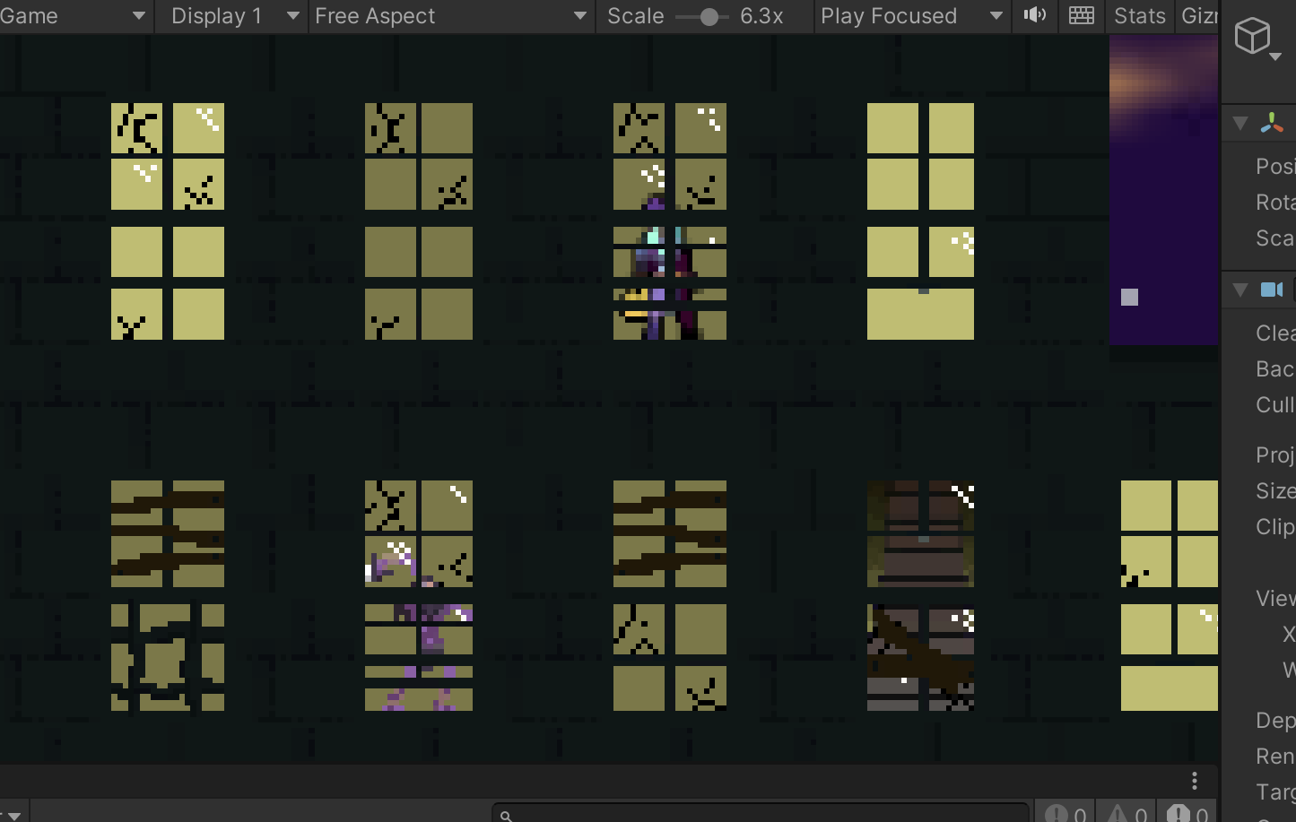Click the treasure chest window tile

point(920,533)
